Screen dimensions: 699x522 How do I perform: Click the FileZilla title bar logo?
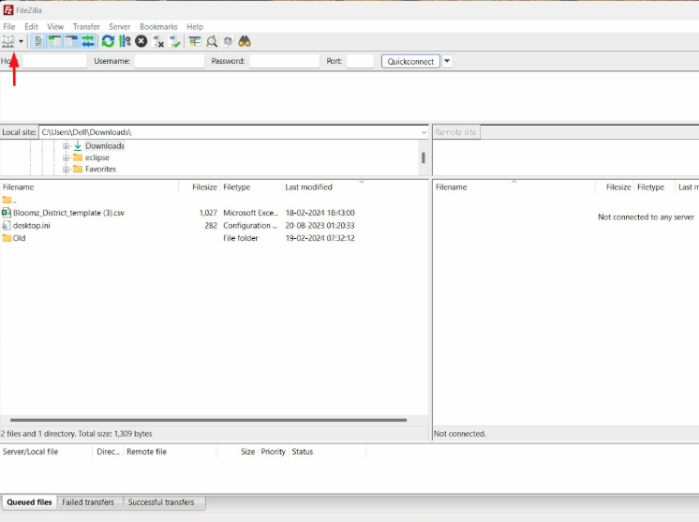click(8, 9)
